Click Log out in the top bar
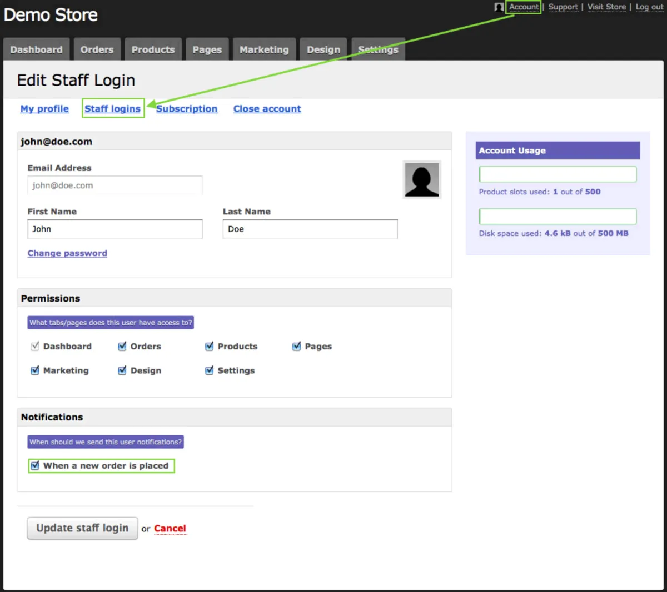Screen dimensions: 667x592 pyautogui.click(x=649, y=7)
